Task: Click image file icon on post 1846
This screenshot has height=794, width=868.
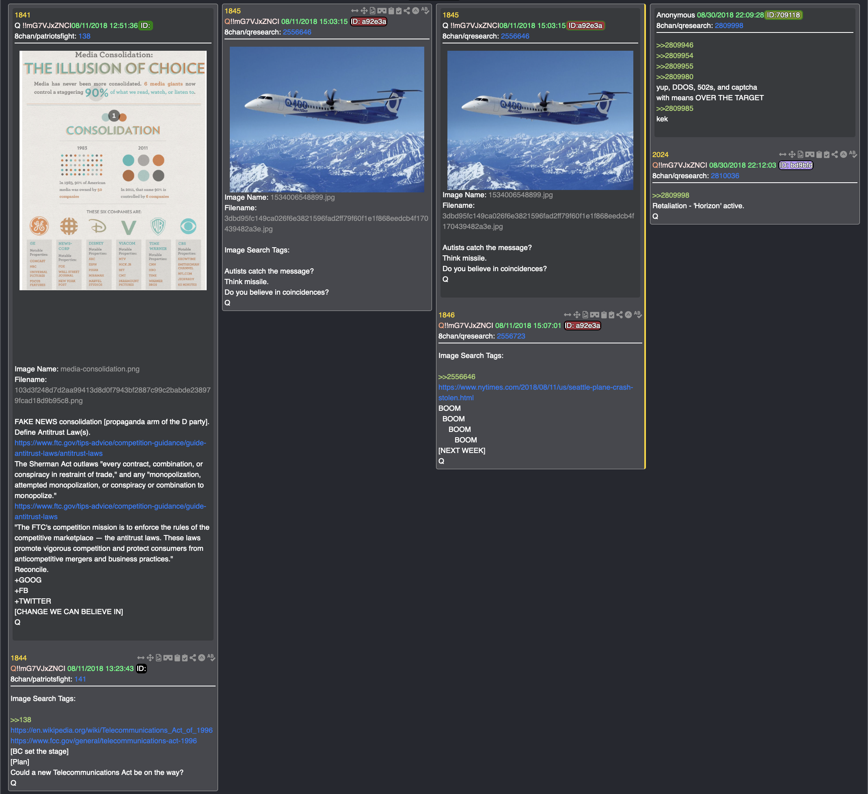Action: (585, 315)
